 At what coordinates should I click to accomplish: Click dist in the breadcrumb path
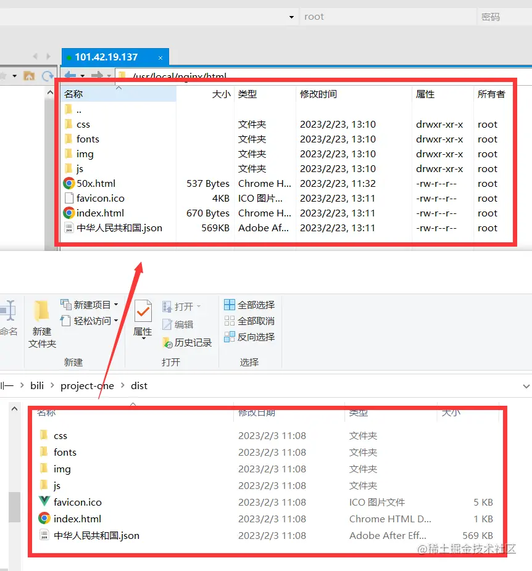click(x=139, y=385)
